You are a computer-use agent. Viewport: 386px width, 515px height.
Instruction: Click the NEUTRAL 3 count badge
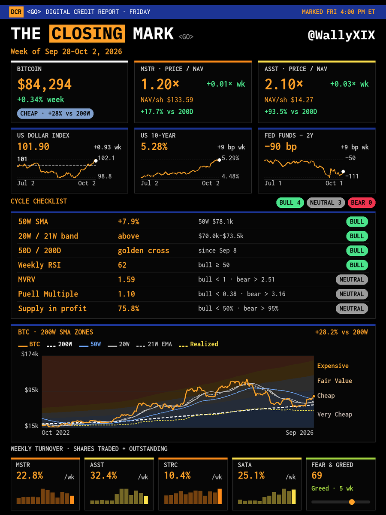click(x=326, y=203)
